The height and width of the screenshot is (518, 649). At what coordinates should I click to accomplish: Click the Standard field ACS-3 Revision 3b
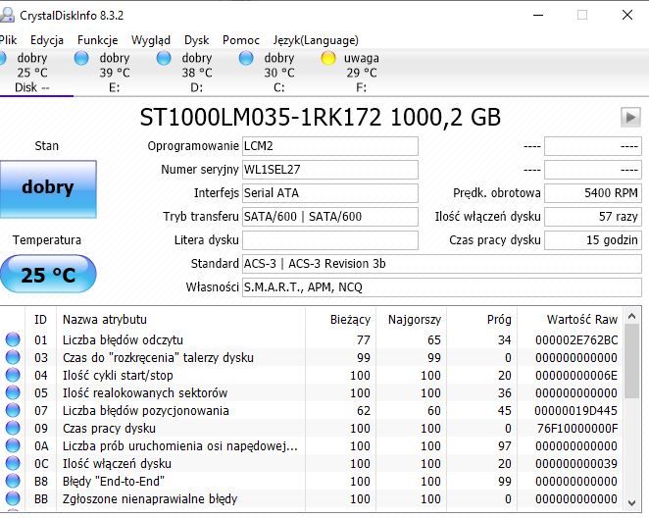click(441, 264)
